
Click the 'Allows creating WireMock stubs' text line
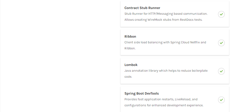163,20
